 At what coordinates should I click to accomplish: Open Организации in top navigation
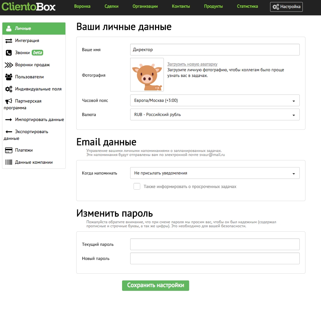[x=145, y=6]
